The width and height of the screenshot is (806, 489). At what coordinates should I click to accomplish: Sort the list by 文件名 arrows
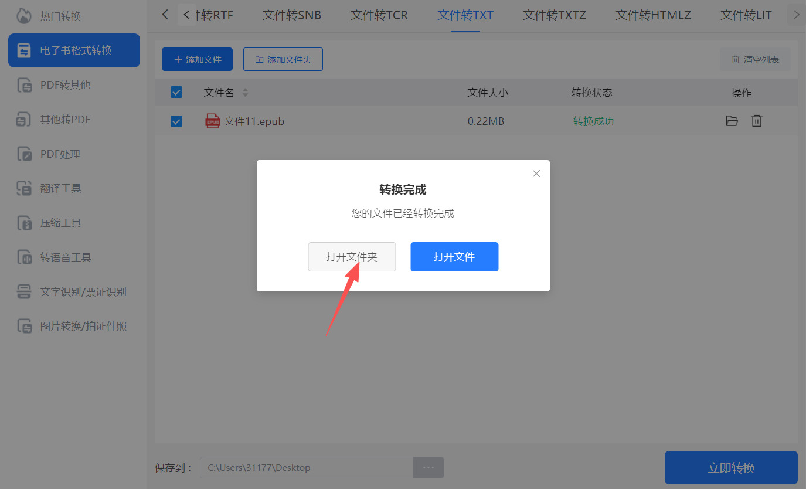(x=245, y=93)
